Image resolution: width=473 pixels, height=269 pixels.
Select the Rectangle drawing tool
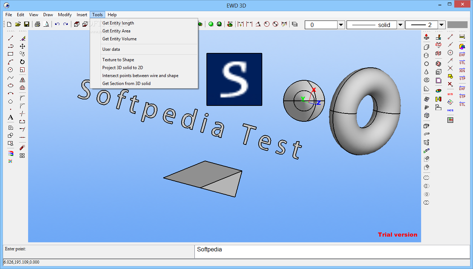pyautogui.click(x=10, y=54)
